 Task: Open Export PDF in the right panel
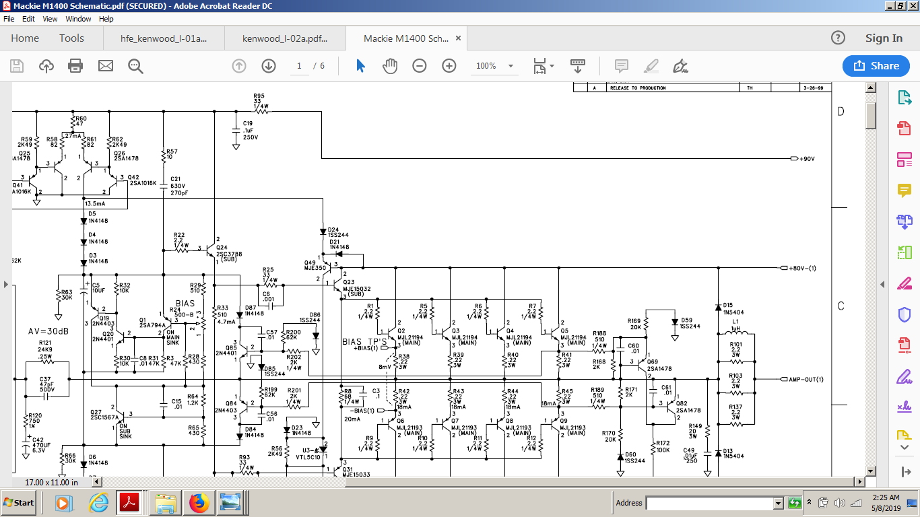point(904,98)
